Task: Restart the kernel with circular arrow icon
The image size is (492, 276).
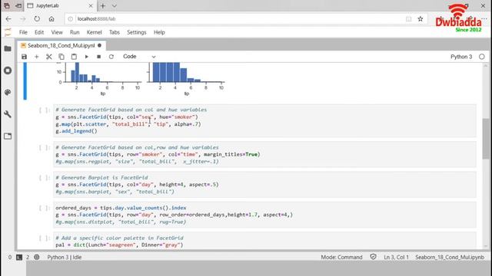Action: coord(111,57)
